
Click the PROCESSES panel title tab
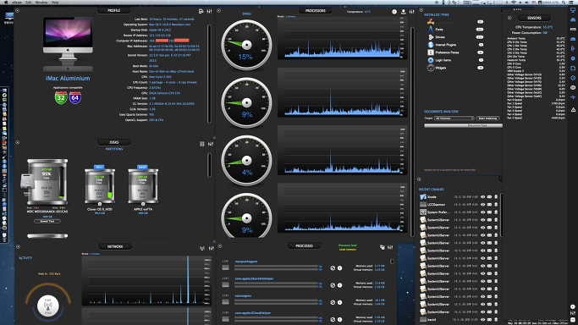pos(305,245)
